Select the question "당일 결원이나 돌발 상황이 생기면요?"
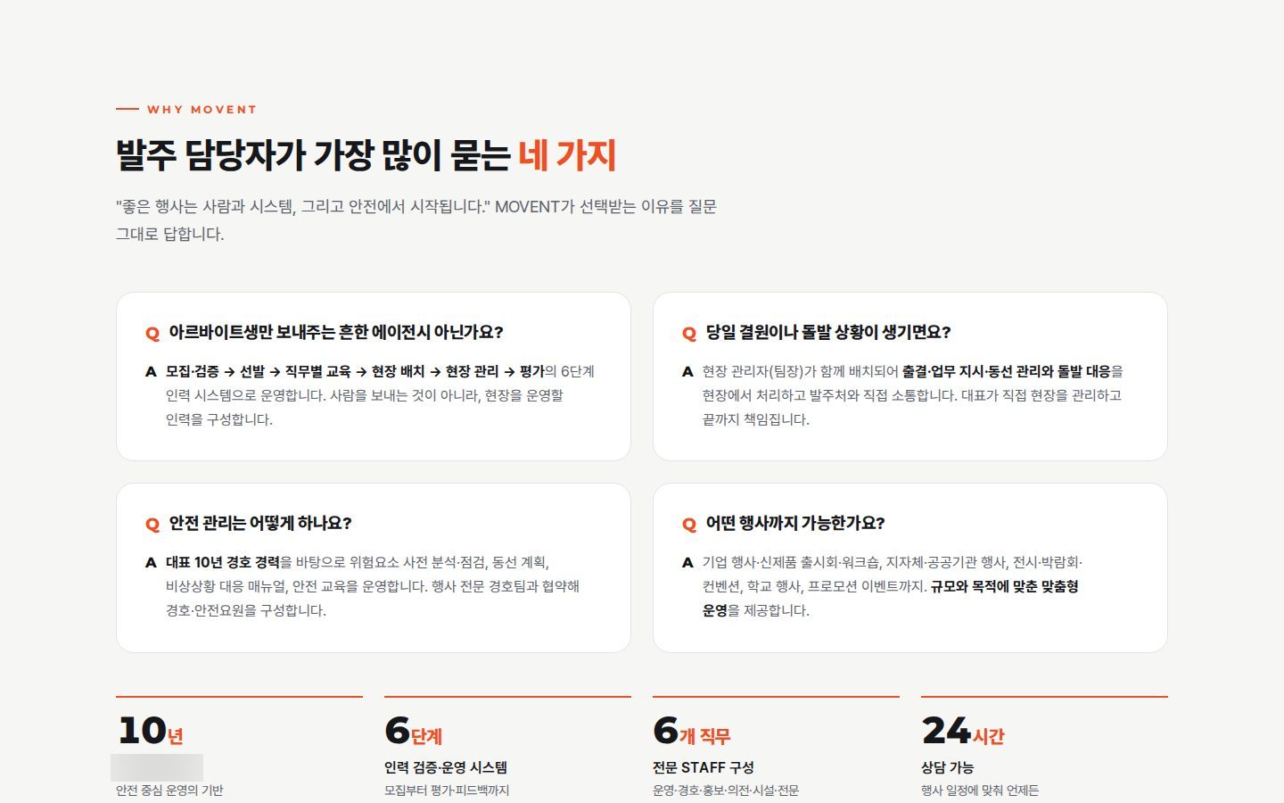 point(828,333)
